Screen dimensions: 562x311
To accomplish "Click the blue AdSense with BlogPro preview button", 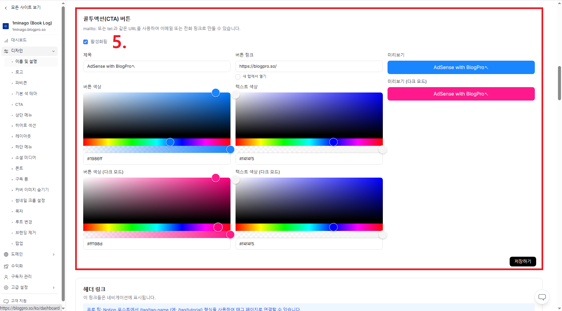I will coord(461,67).
